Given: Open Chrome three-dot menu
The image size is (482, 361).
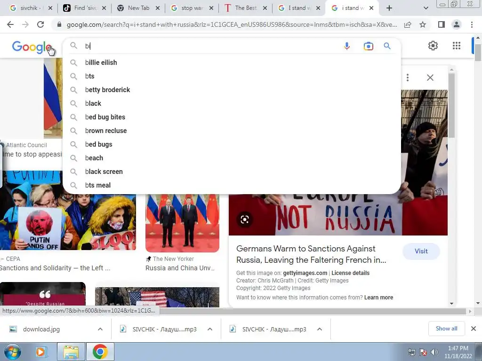Looking at the screenshot, I should 472,24.
